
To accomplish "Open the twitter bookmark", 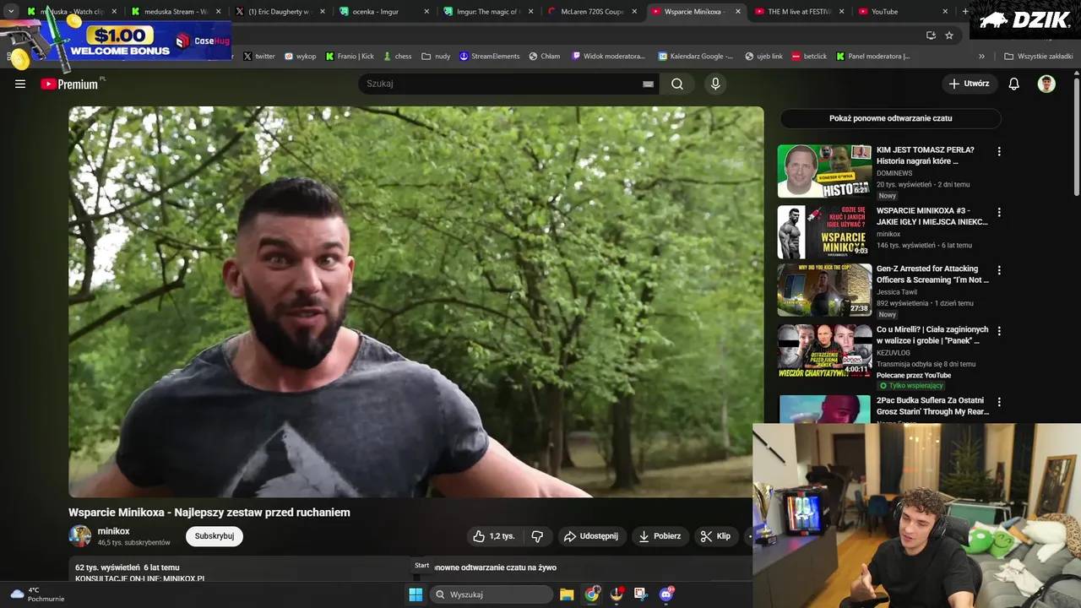I will click(259, 57).
